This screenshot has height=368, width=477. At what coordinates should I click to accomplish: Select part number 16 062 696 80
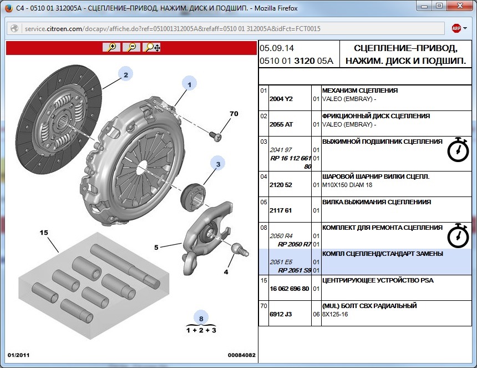(x=290, y=289)
